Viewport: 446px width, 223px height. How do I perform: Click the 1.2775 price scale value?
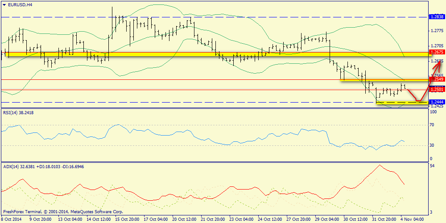click(437, 30)
